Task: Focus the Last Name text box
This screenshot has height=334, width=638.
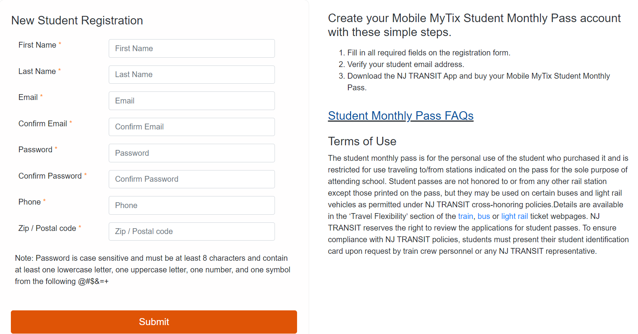Action: click(x=191, y=74)
